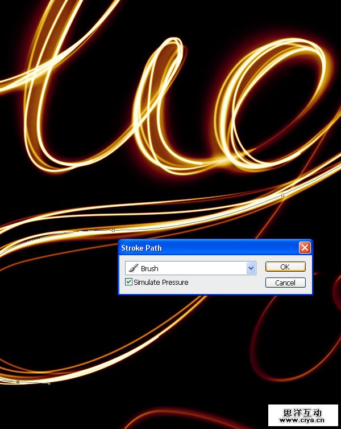Click the 思洋互动 watermark logo

coord(303,412)
